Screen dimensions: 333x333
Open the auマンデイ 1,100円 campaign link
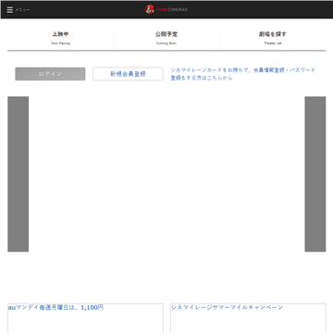[x=55, y=307]
